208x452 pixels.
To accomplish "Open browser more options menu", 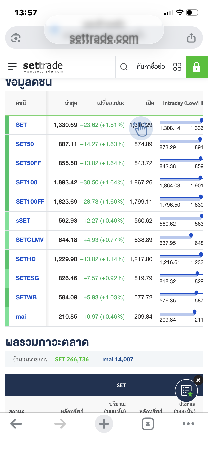I will [188, 424].
